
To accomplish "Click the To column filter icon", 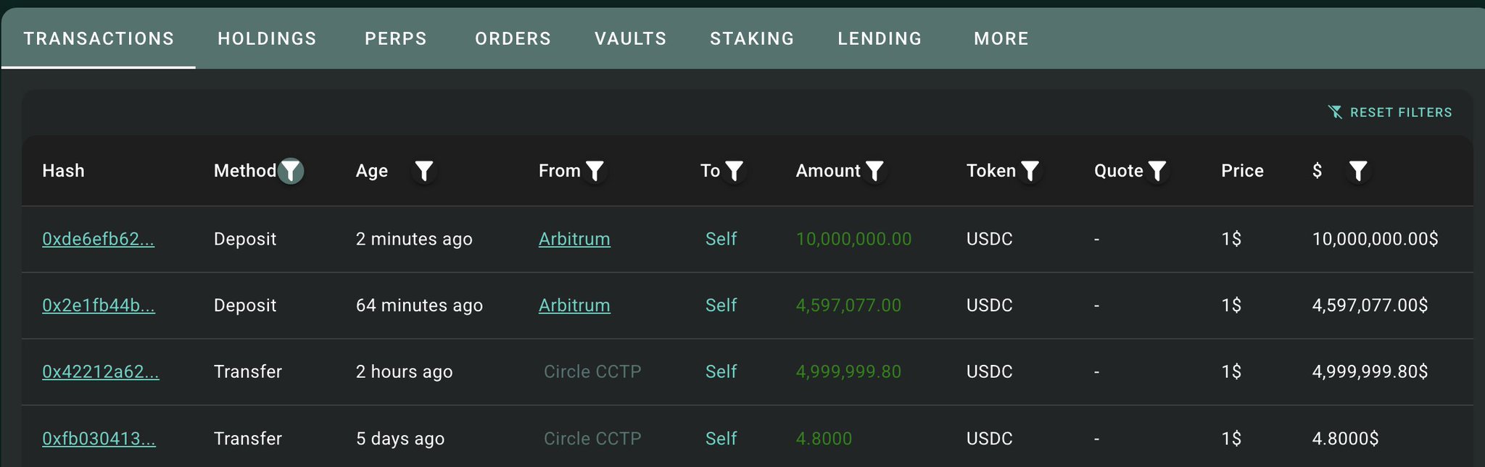I will (735, 171).
